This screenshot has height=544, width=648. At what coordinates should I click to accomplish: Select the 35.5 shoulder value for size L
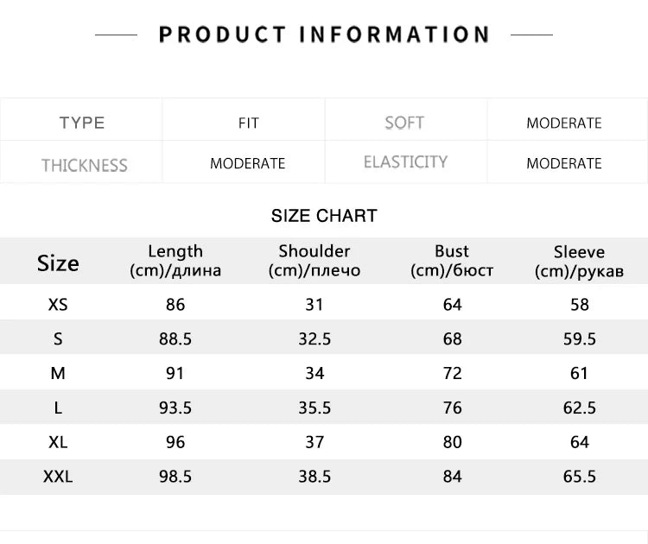(x=314, y=408)
